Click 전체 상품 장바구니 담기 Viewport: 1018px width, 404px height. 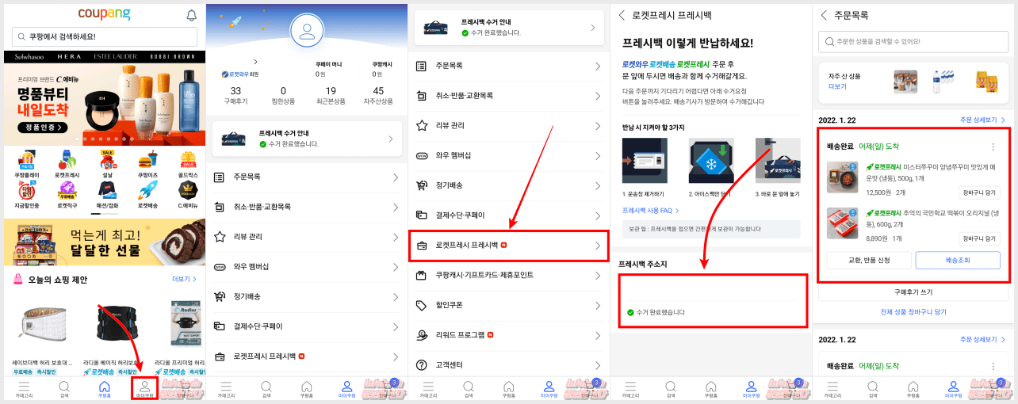[913, 312]
